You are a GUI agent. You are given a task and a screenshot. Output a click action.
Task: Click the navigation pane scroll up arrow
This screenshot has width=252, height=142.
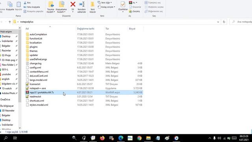[20, 28]
